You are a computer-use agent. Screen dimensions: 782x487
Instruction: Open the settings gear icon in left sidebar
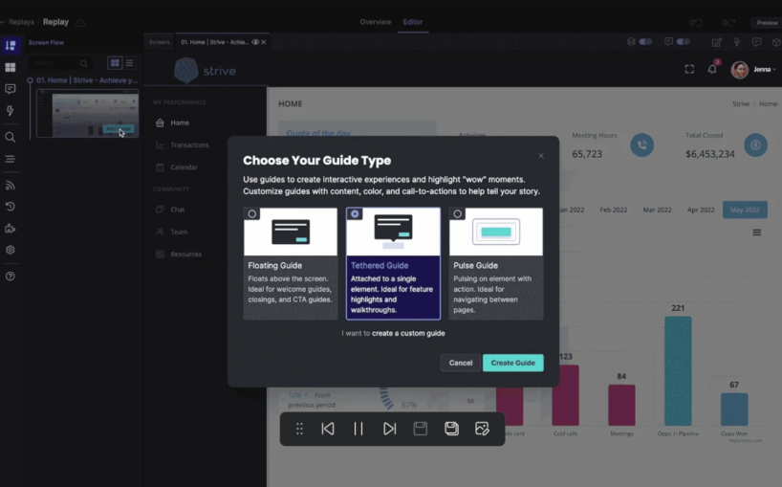point(10,250)
